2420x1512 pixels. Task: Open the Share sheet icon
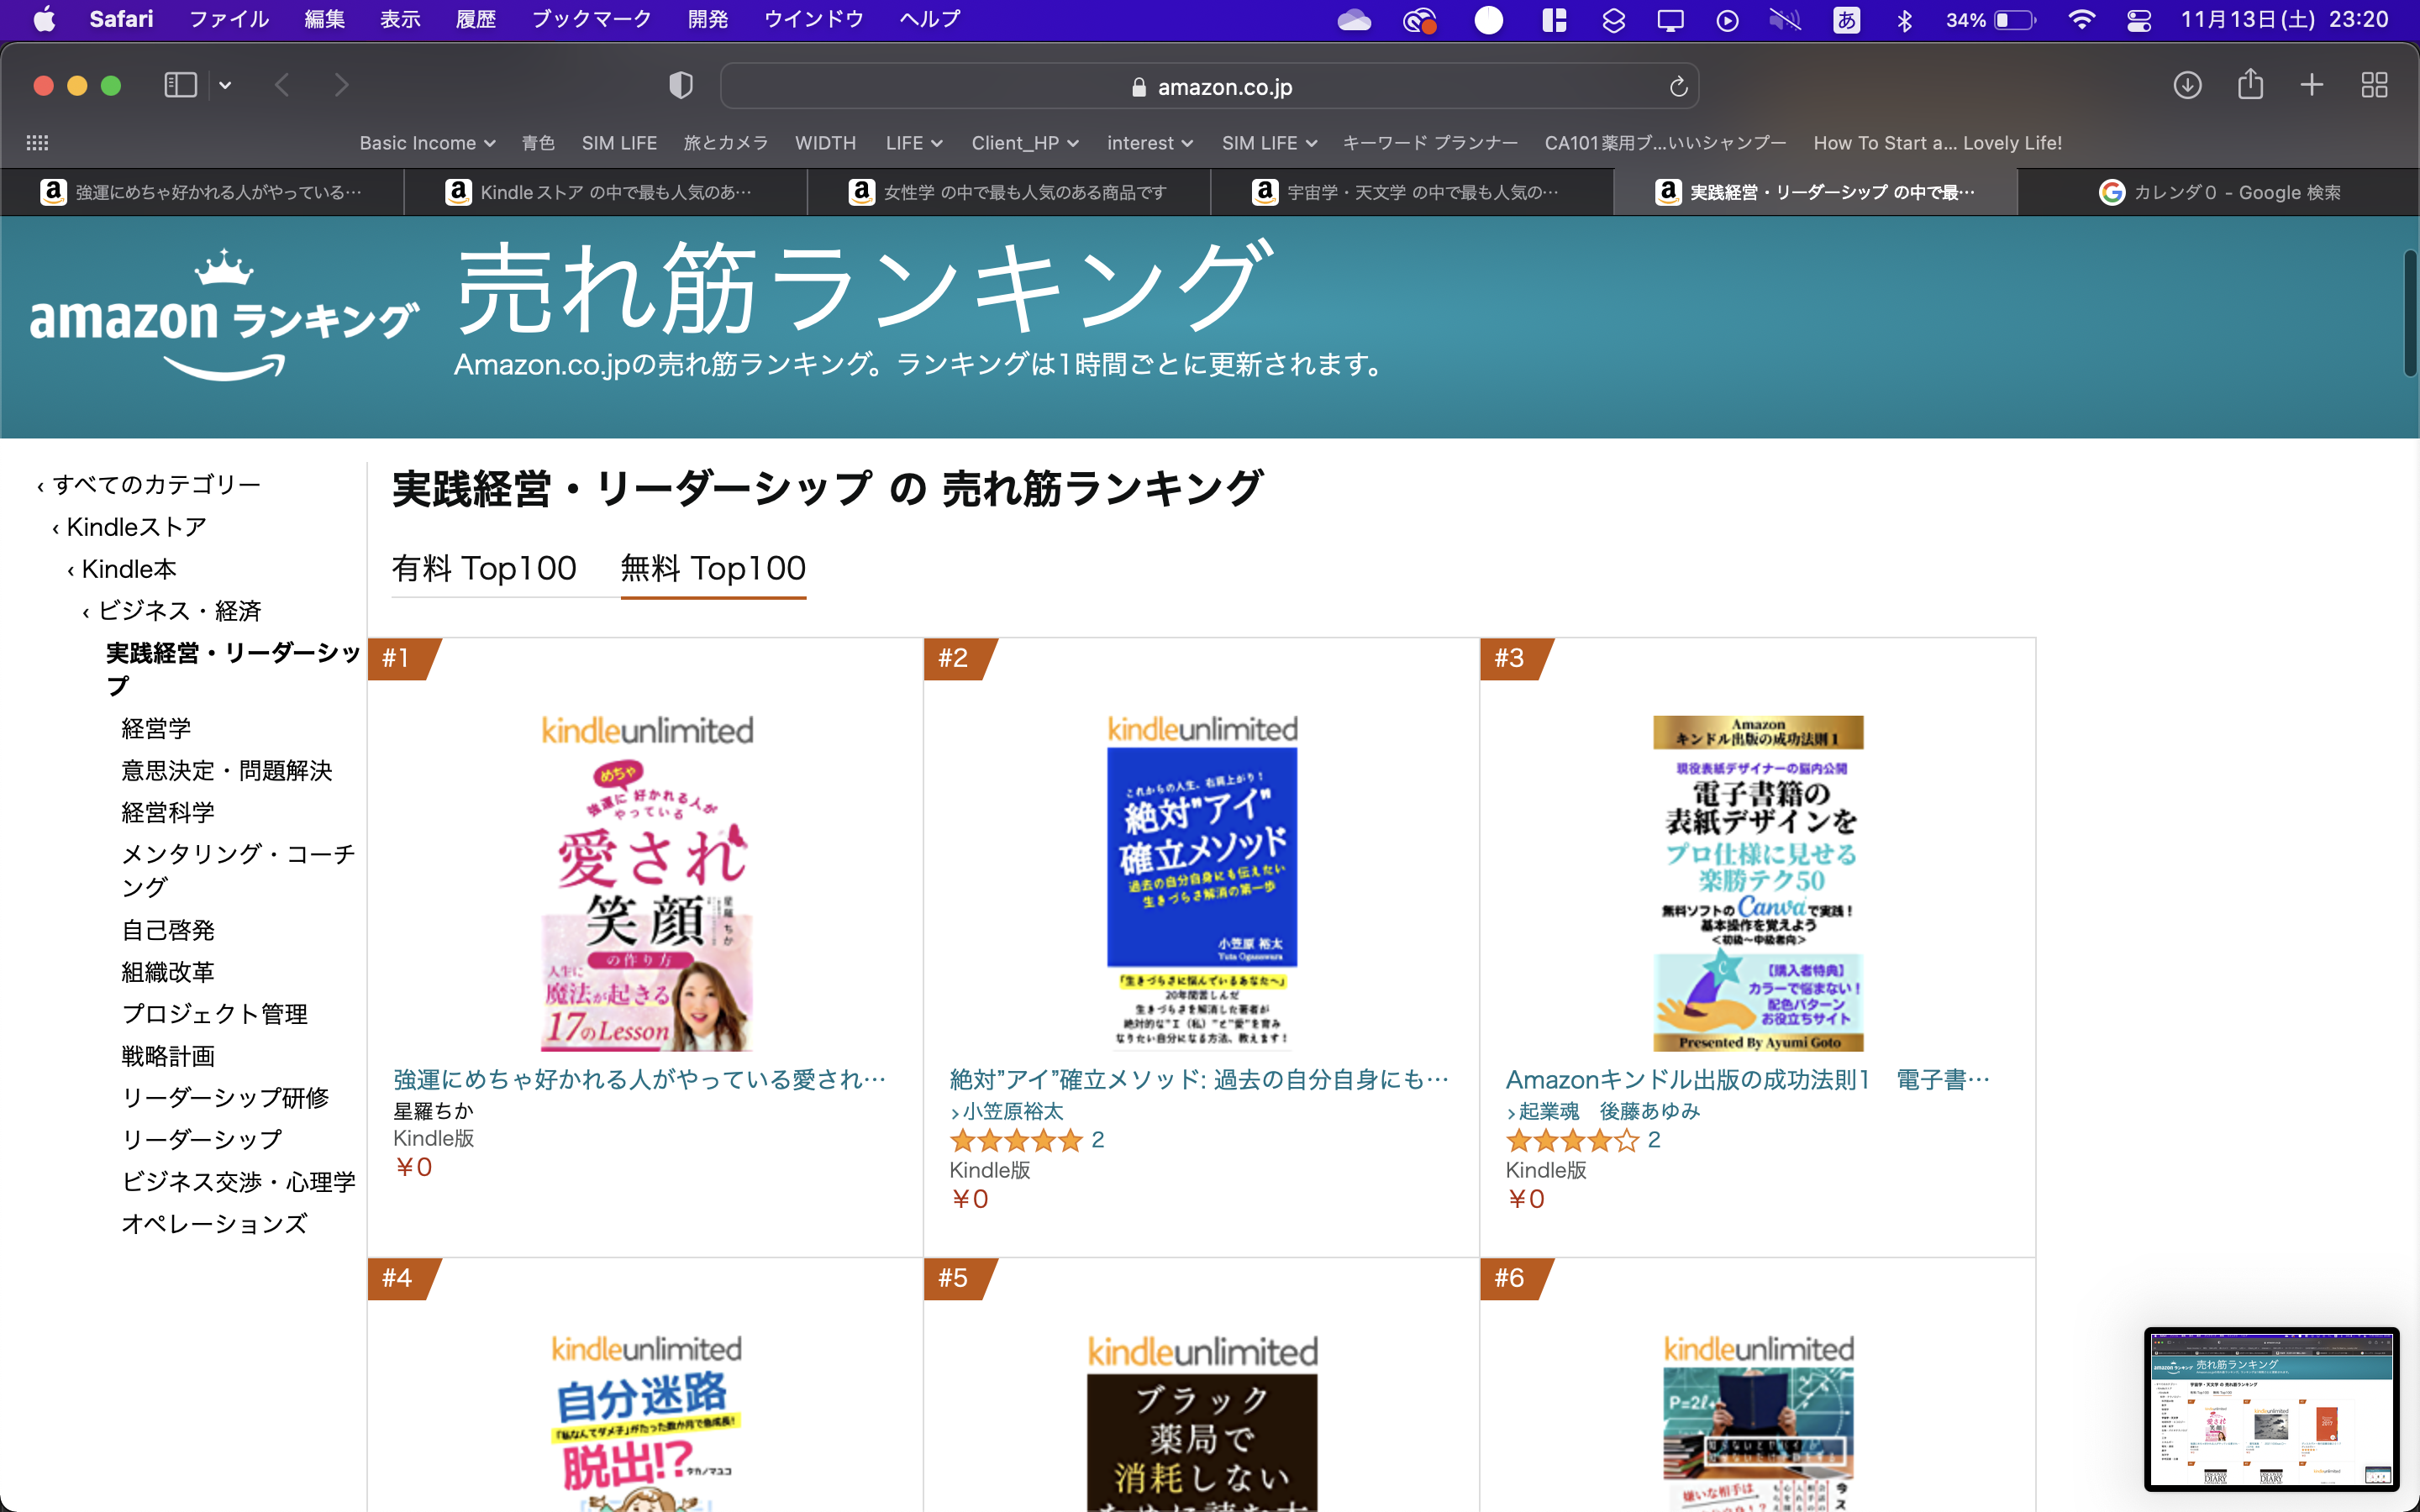[x=2250, y=85]
